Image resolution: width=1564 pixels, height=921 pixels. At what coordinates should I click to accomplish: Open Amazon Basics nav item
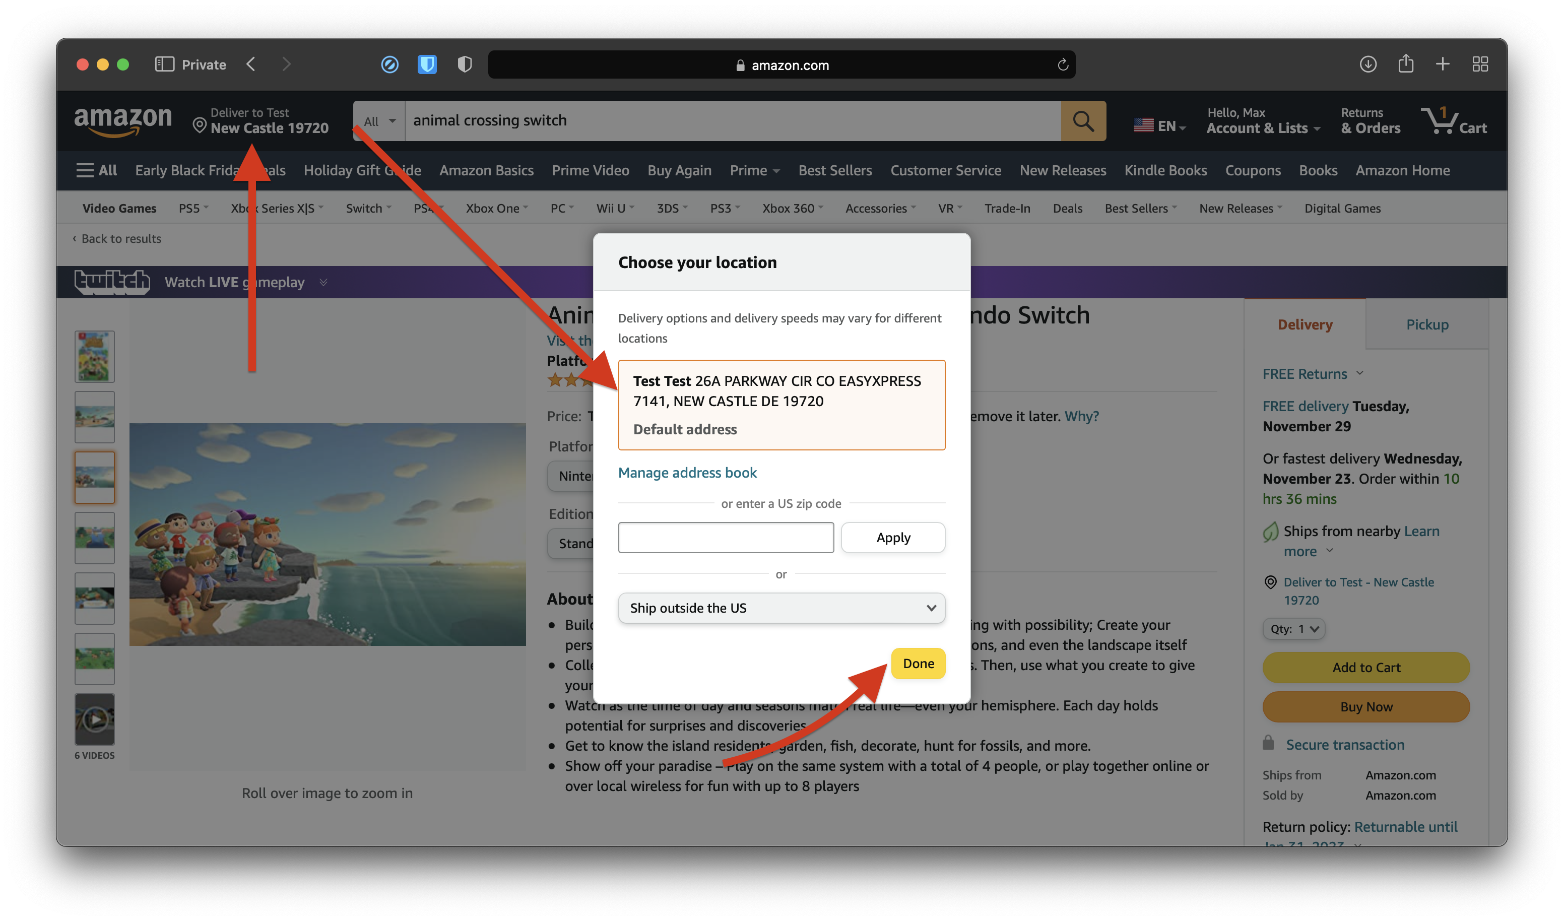pyautogui.click(x=486, y=170)
